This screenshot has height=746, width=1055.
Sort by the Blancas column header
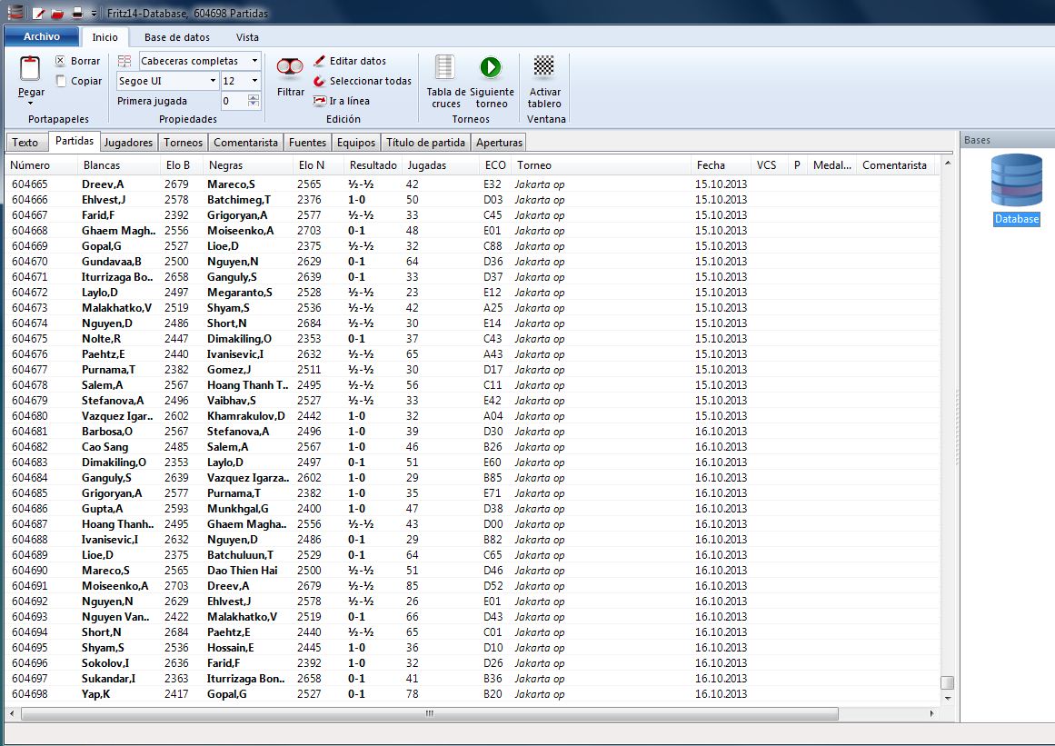[119, 164]
